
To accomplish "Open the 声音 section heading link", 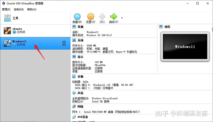I will 80,93.
